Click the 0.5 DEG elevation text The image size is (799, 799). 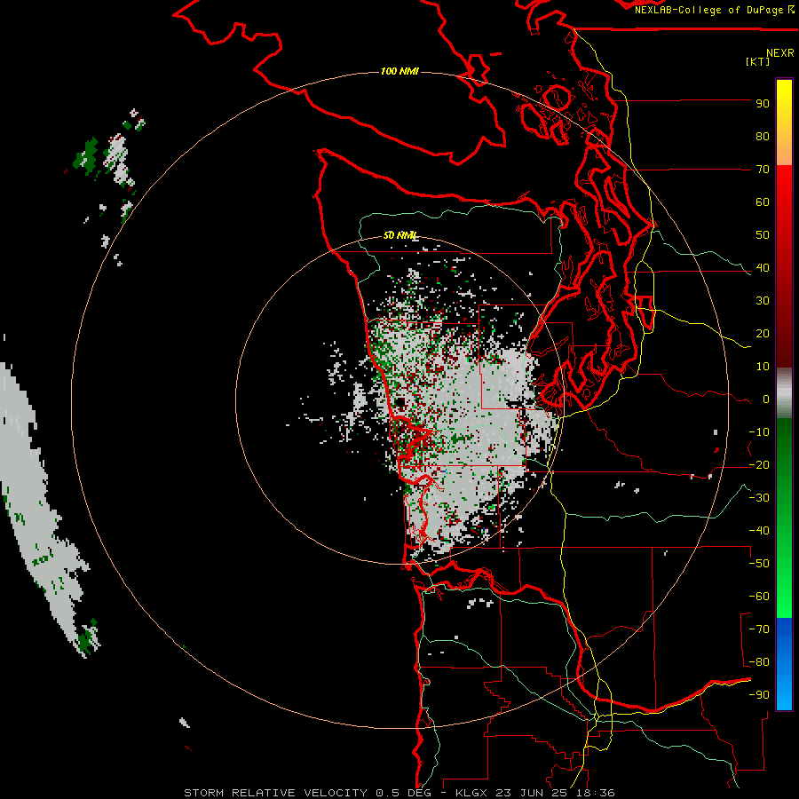coord(406,793)
